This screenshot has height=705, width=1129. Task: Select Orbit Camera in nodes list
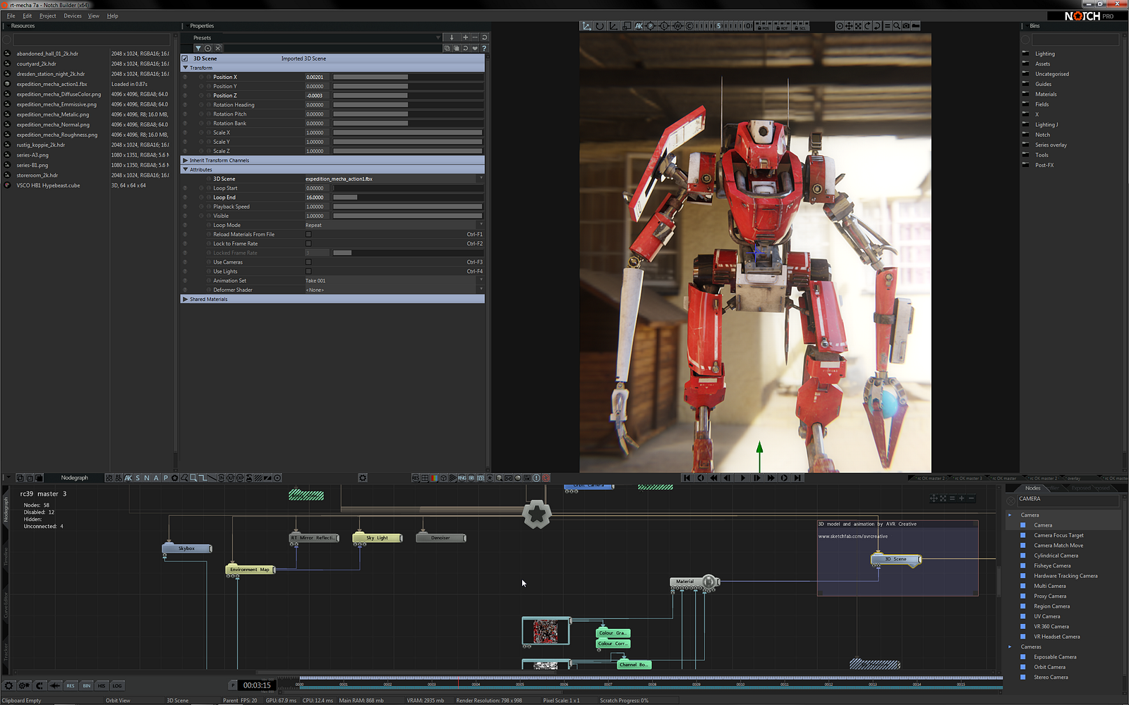tap(1049, 667)
